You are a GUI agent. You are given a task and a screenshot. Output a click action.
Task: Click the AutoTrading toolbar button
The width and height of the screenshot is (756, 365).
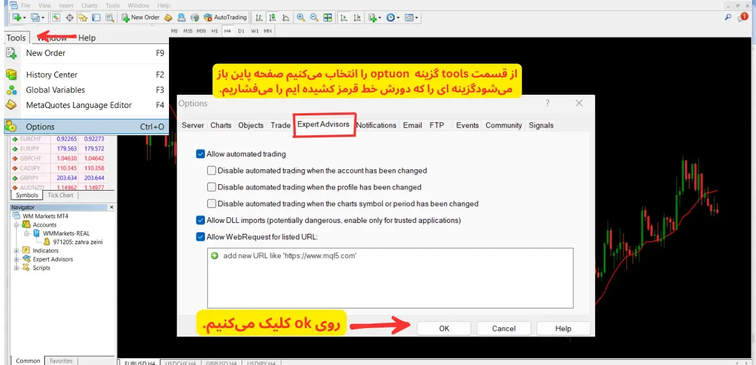point(226,17)
